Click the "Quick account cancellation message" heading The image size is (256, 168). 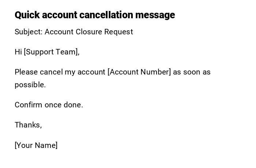(x=95, y=15)
